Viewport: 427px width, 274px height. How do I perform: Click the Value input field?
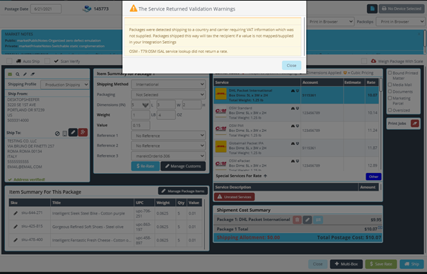point(141,125)
